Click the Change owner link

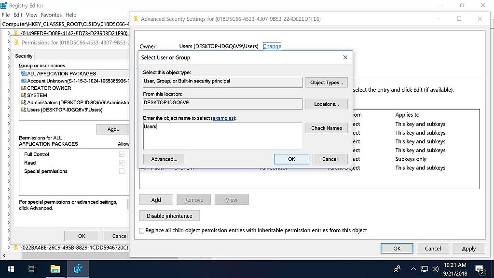(x=272, y=46)
